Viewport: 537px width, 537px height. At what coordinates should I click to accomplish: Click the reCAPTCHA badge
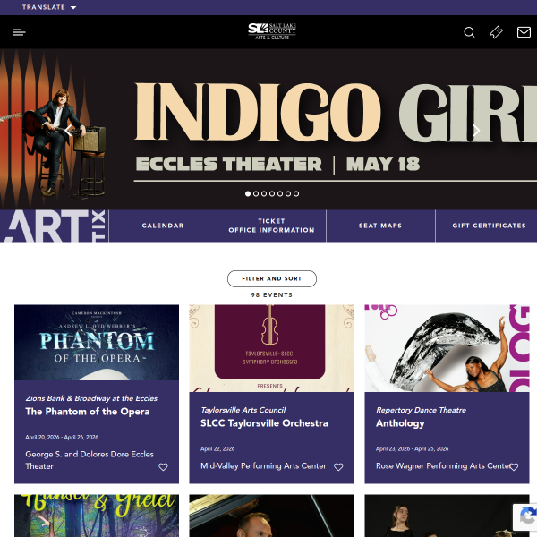click(524, 516)
